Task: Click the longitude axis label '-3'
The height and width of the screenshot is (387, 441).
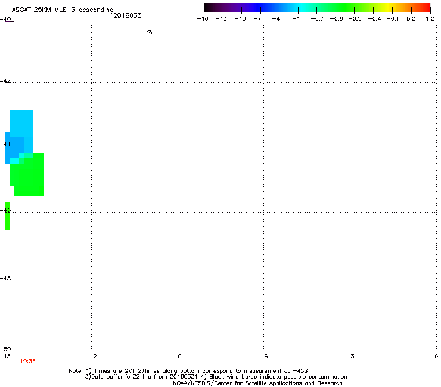Action: 350,357
